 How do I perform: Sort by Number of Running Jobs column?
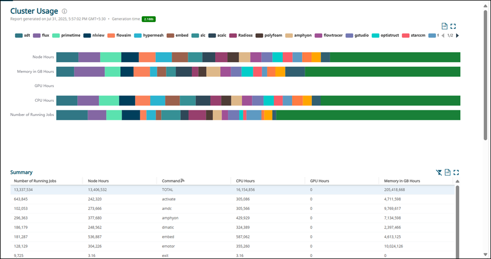pos(35,181)
